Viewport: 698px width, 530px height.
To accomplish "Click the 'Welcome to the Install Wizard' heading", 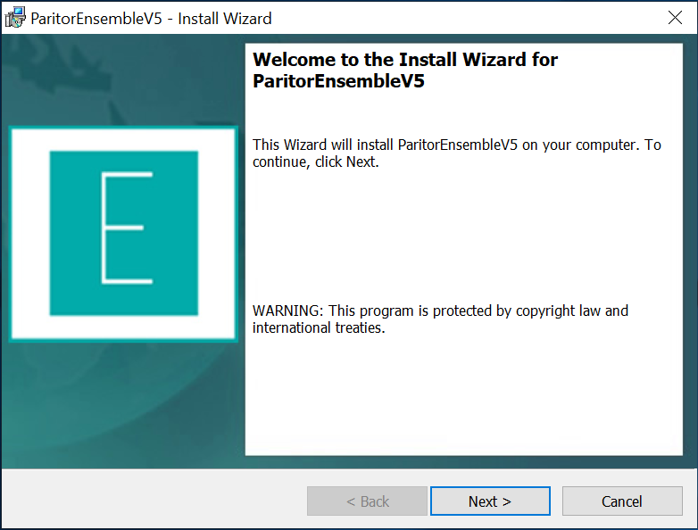I will [404, 70].
